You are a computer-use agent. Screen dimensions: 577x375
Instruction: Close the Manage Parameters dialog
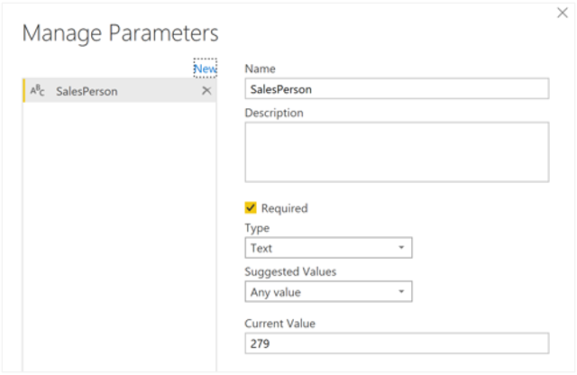[x=563, y=13]
